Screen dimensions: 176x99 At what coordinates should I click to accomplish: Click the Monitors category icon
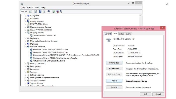coord(28,44)
